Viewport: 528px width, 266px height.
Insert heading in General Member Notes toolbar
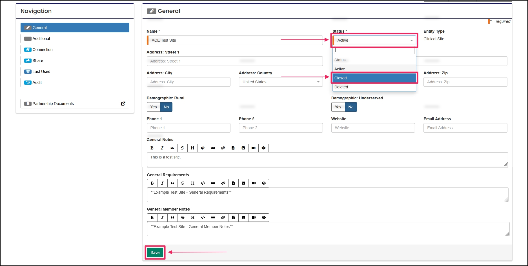pyautogui.click(x=193, y=218)
